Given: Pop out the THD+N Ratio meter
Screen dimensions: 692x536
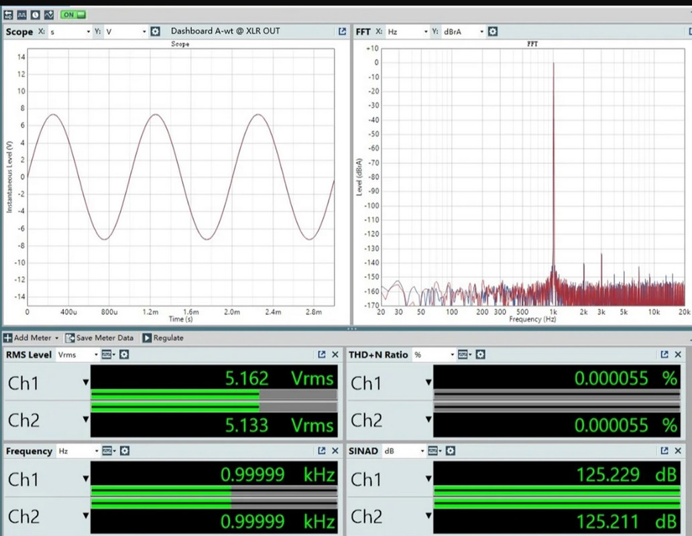Looking at the screenshot, I should (x=665, y=354).
